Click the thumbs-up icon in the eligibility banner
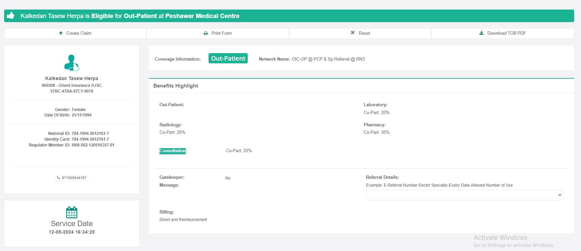 [11, 16]
